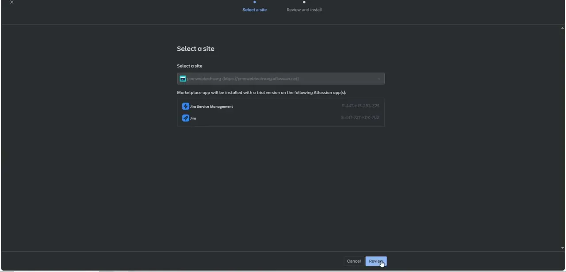Click the site icon in the site selector
This screenshot has height=272, width=566.
tap(183, 79)
